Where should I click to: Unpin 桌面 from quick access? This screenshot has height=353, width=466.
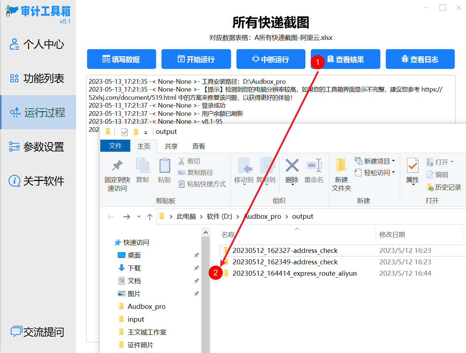point(196,255)
